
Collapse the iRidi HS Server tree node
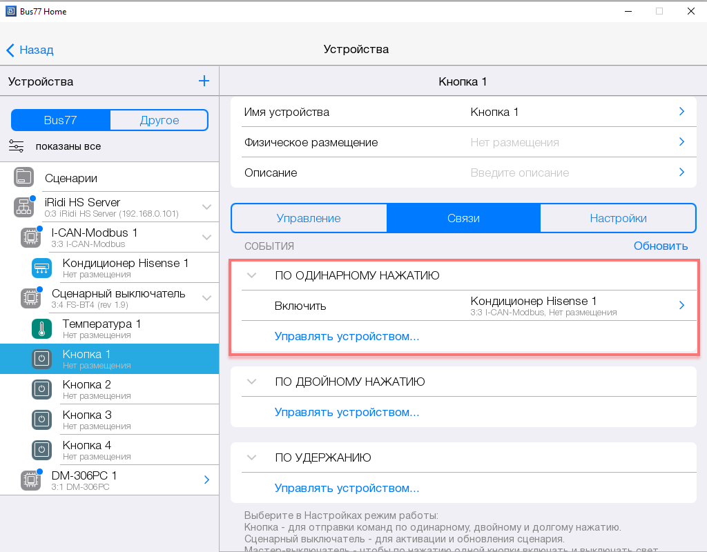(x=206, y=207)
